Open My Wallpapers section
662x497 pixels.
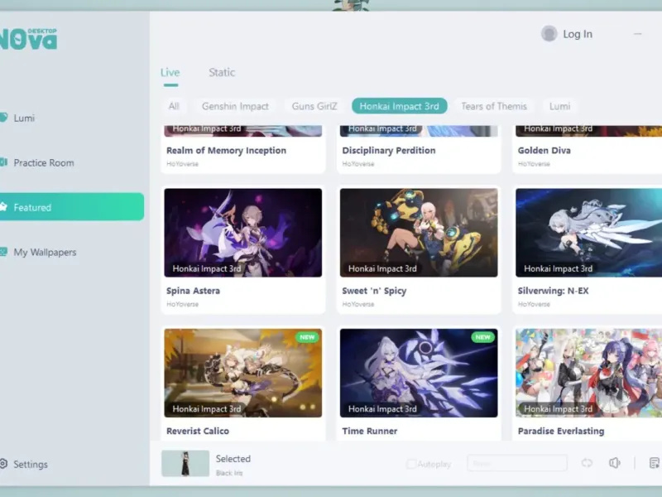click(38, 253)
